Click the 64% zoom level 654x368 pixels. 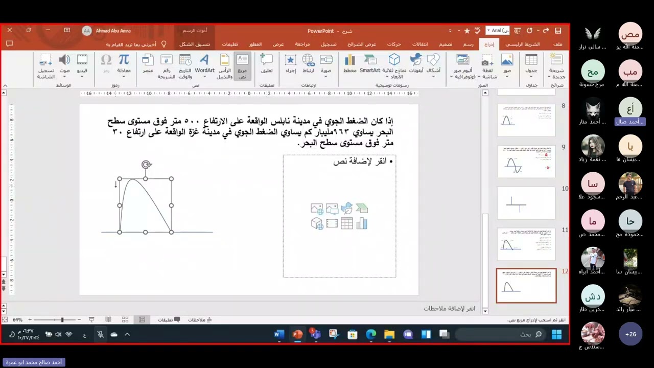coord(17,320)
